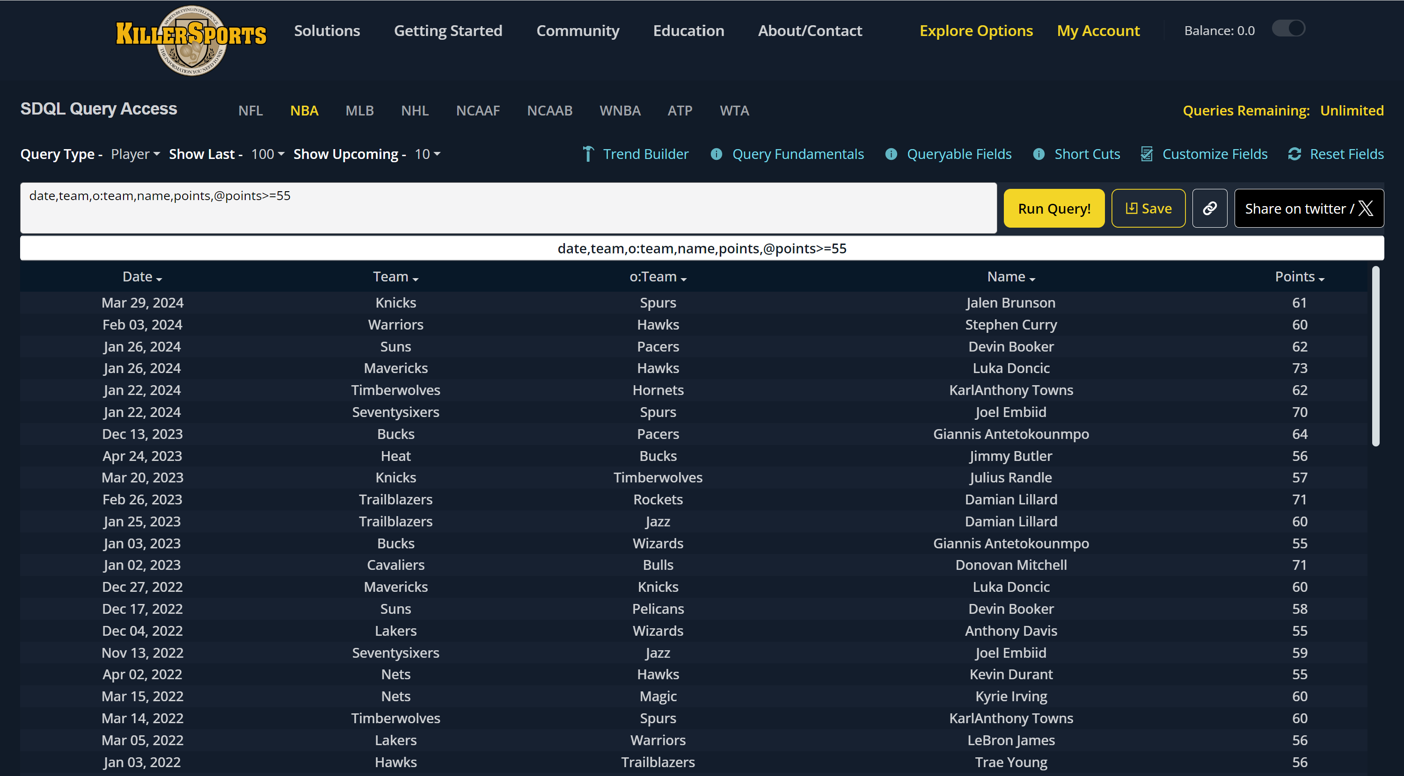Switch to the MLB tab
Image resolution: width=1404 pixels, height=776 pixels.
click(360, 110)
